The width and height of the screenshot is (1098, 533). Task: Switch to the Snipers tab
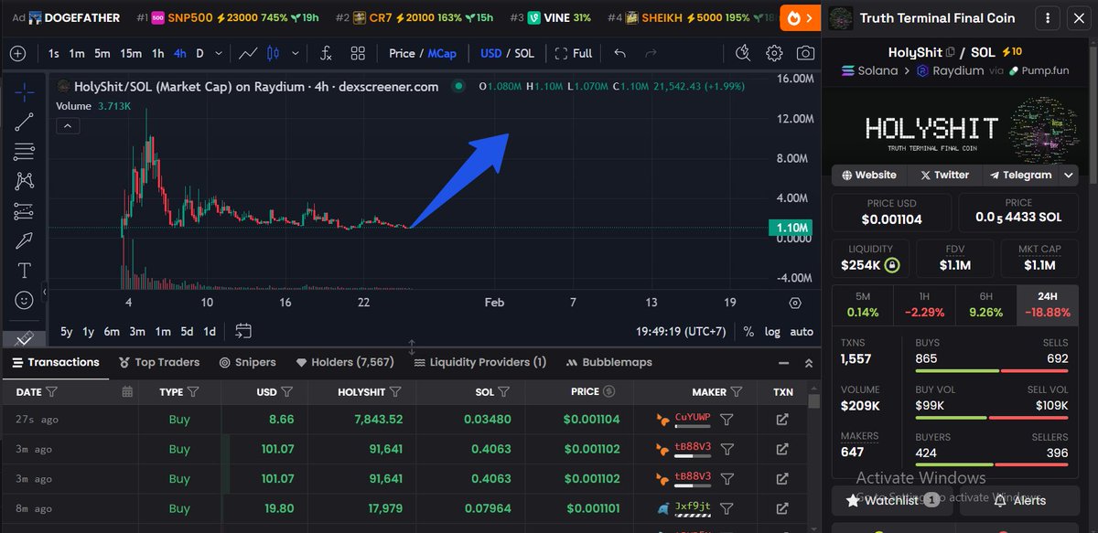point(247,362)
